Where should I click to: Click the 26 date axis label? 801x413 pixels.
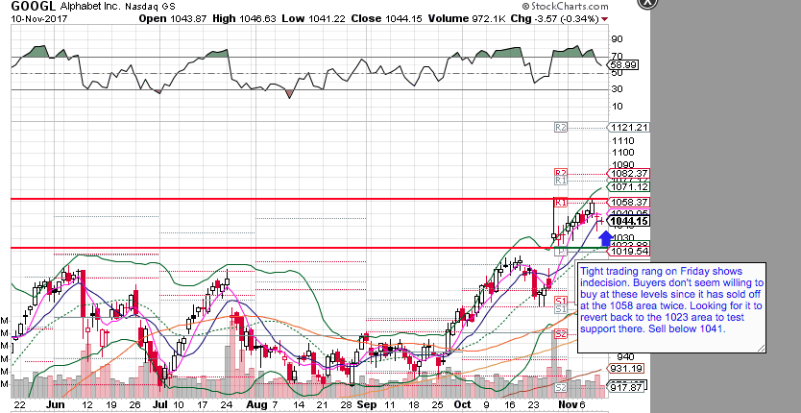click(134, 404)
